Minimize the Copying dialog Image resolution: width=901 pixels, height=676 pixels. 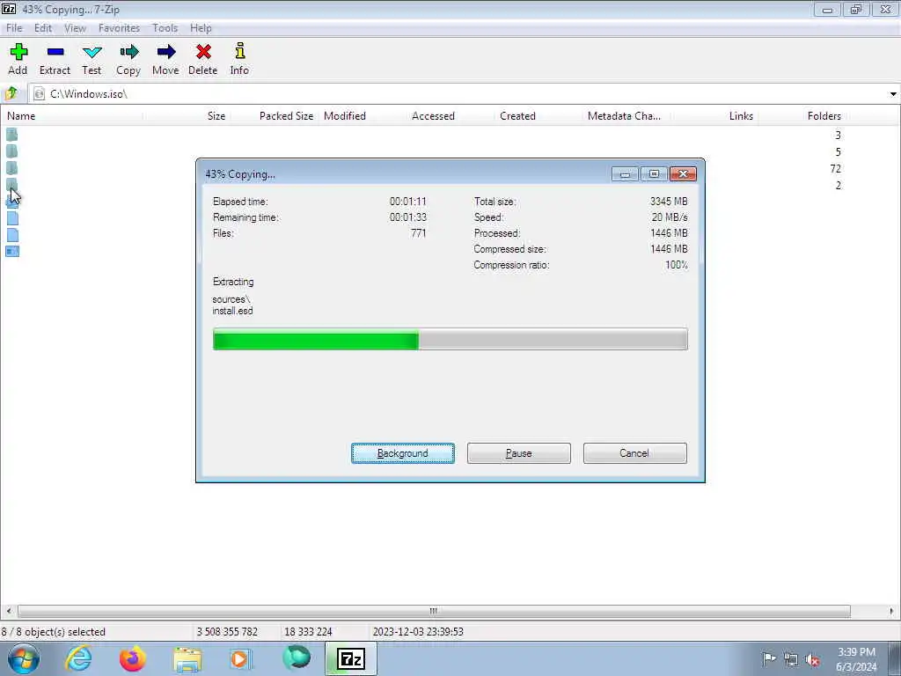tap(625, 174)
